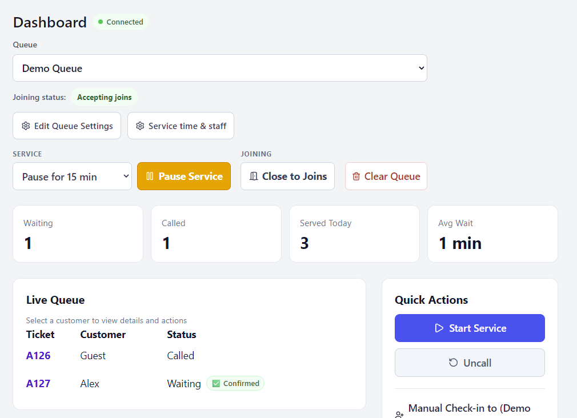Click the Called status of ticket A126
This screenshot has width=577, height=418.
(181, 355)
